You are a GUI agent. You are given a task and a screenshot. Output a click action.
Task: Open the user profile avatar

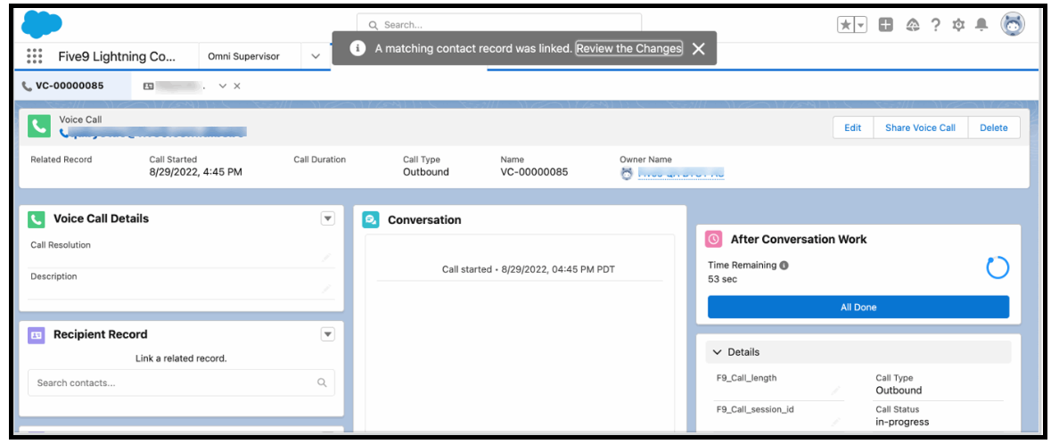tap(1012, 25)
